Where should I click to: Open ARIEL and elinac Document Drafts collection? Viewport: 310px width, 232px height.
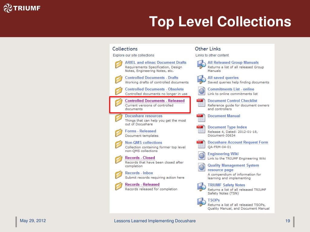(156, 63)
